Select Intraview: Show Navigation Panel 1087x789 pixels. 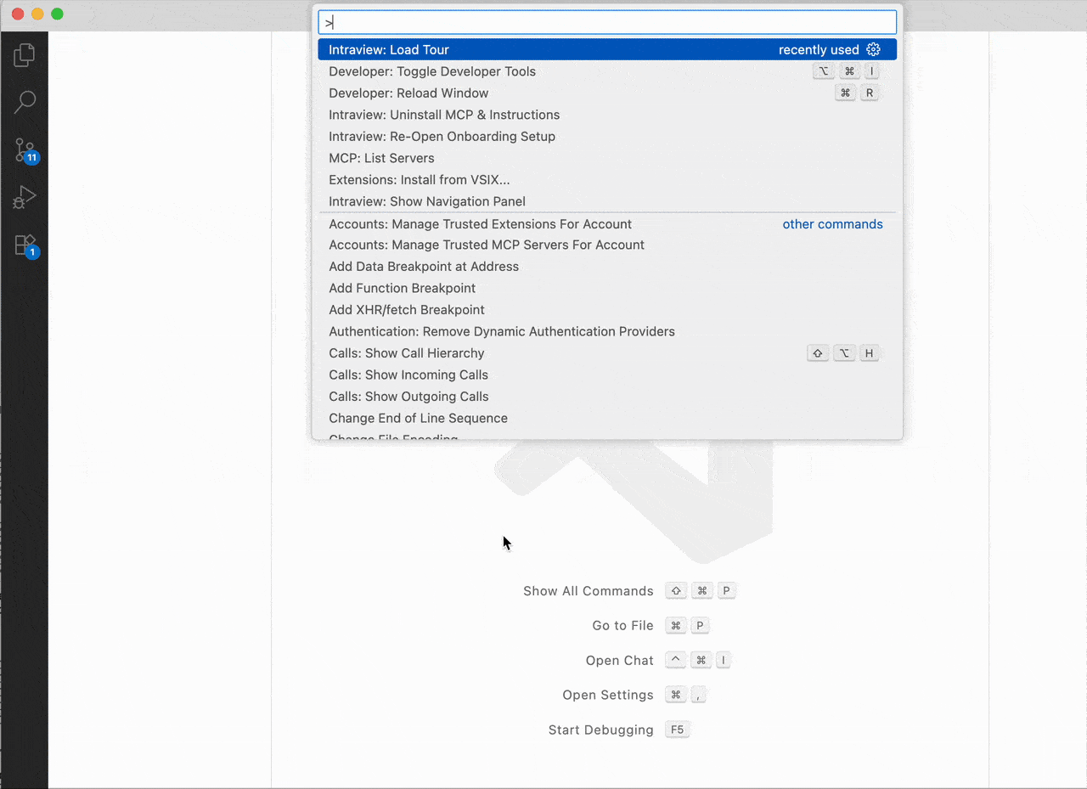(x=607, y=201)
